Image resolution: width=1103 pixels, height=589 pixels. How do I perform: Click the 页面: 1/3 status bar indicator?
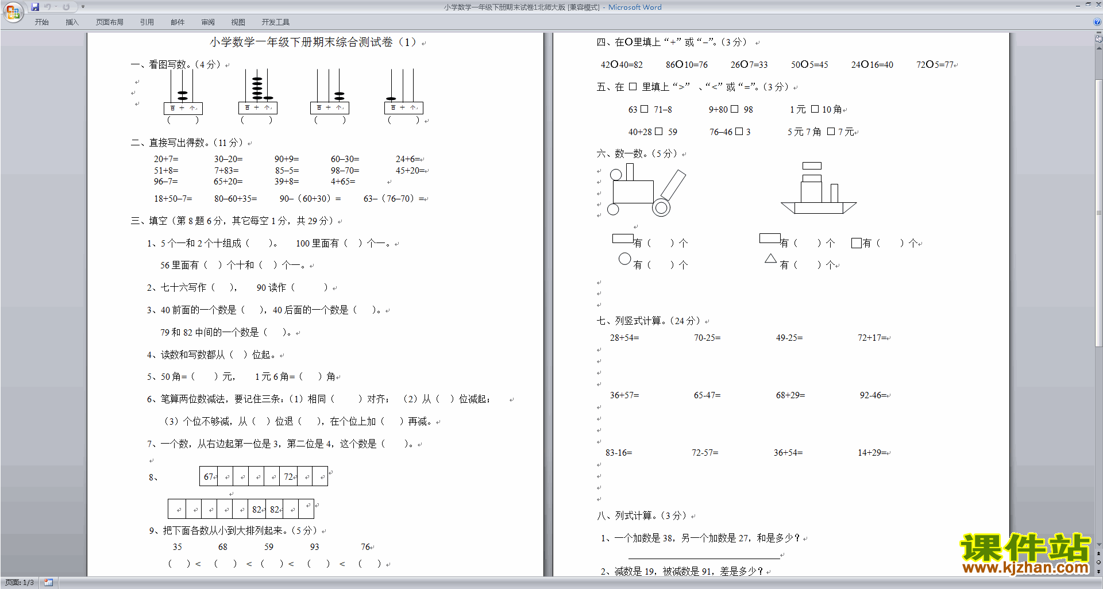pos(20,583)
